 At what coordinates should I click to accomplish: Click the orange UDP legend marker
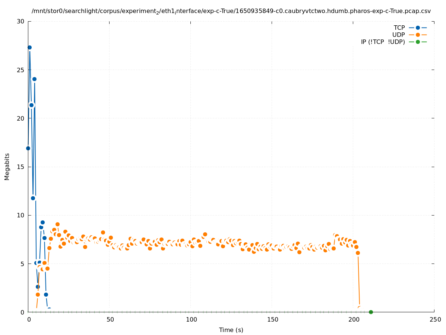point(418,35)
